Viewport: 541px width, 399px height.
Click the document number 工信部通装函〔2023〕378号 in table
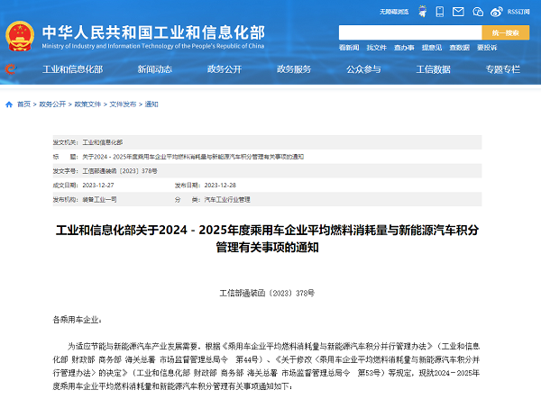120,171
